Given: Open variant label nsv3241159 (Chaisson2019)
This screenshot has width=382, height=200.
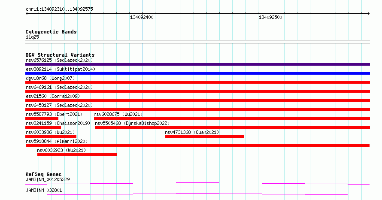Looking at the screenshot, I should click(x=58, y=123).
